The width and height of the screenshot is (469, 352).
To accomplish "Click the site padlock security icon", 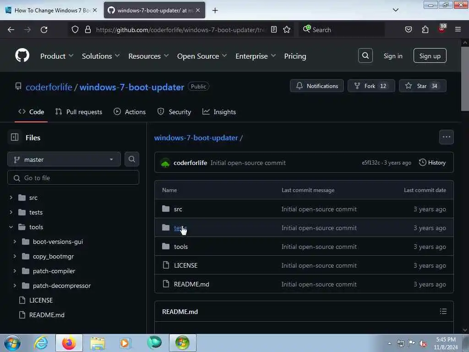I will [x=87, y=29].
